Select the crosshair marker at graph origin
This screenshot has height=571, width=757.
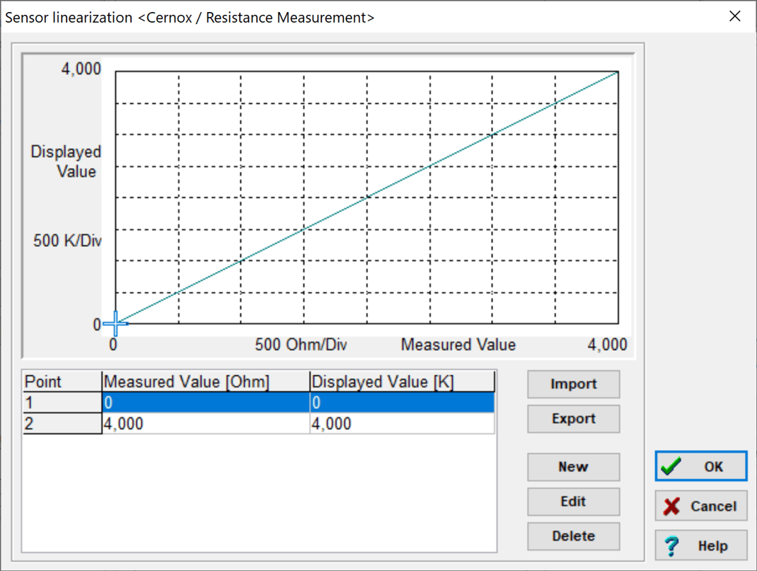click(x=115, y=324)
